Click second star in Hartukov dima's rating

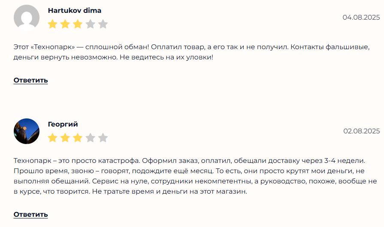65,24
